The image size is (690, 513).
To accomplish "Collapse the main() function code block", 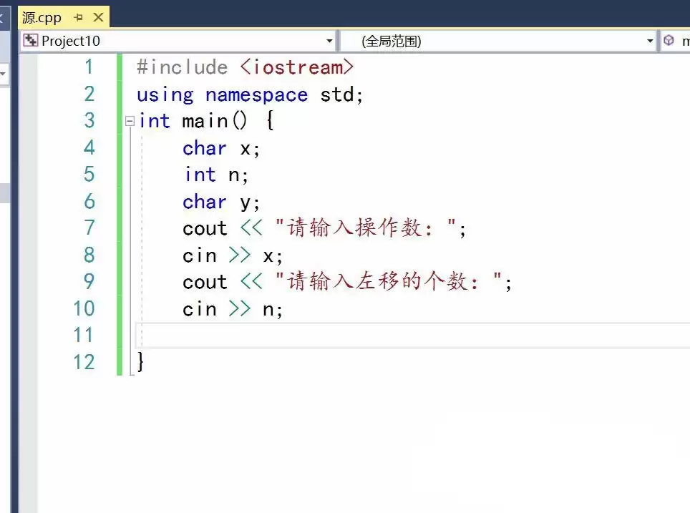I will point(130,121).
